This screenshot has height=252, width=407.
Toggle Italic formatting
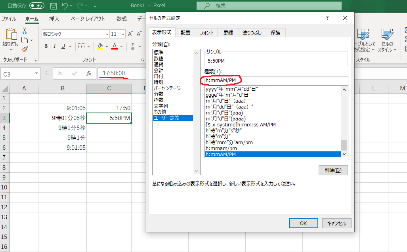54,46
